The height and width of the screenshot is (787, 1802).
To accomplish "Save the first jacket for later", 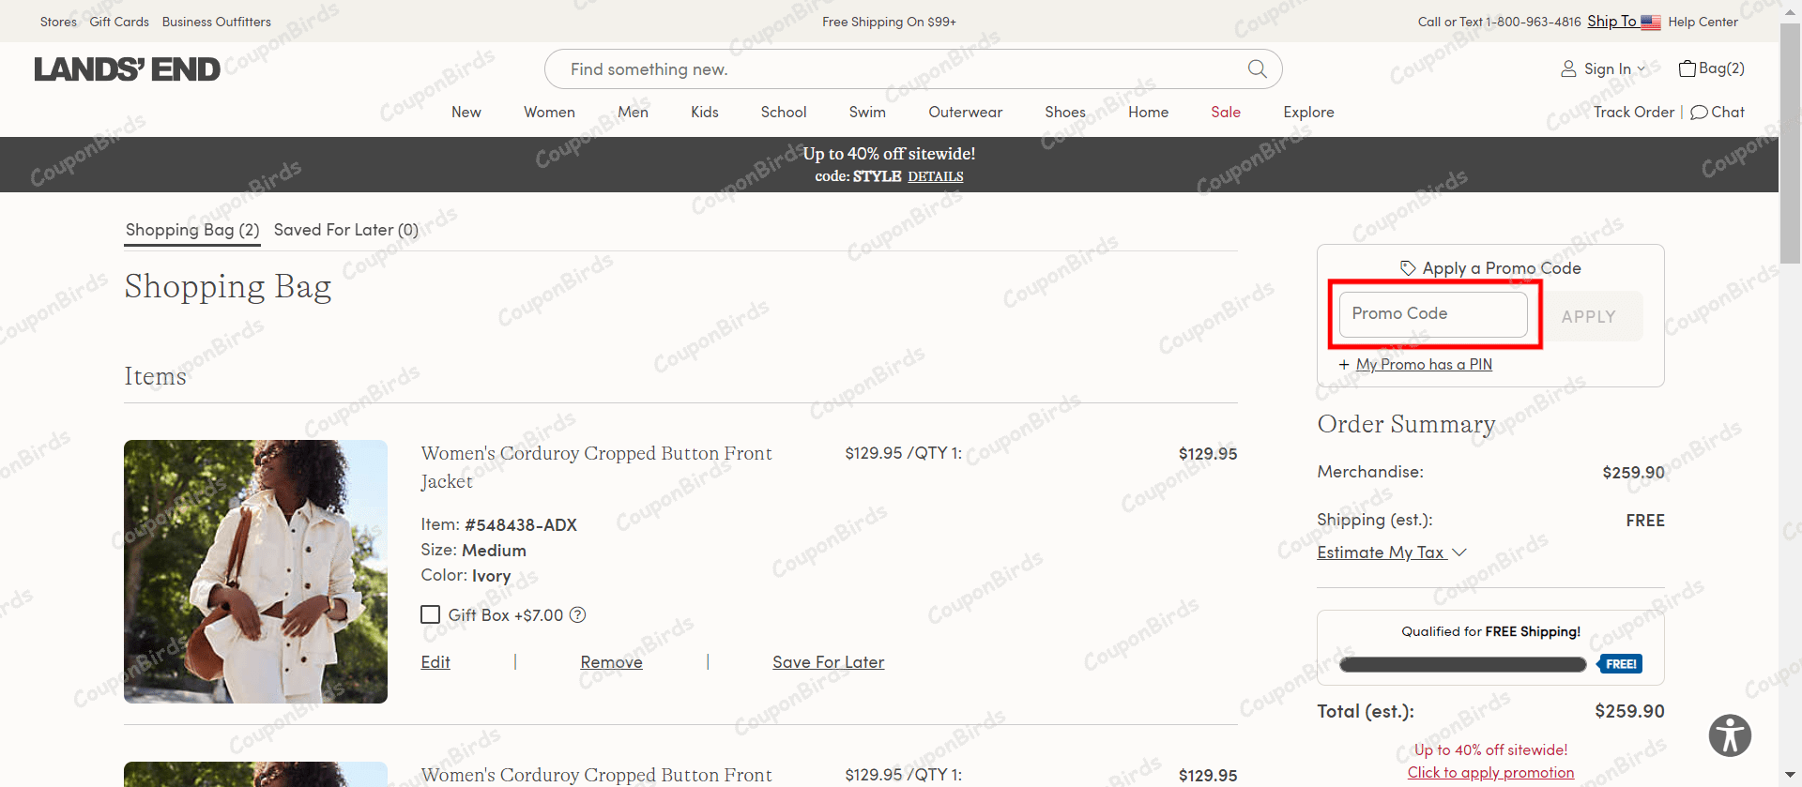I will tap(828, 662).
